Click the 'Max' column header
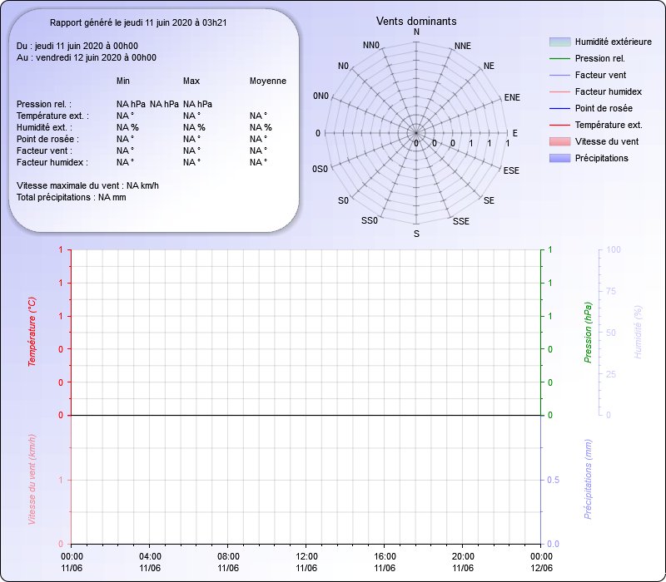This screenshot has width=666, height=582. click(x=191, y=81)
